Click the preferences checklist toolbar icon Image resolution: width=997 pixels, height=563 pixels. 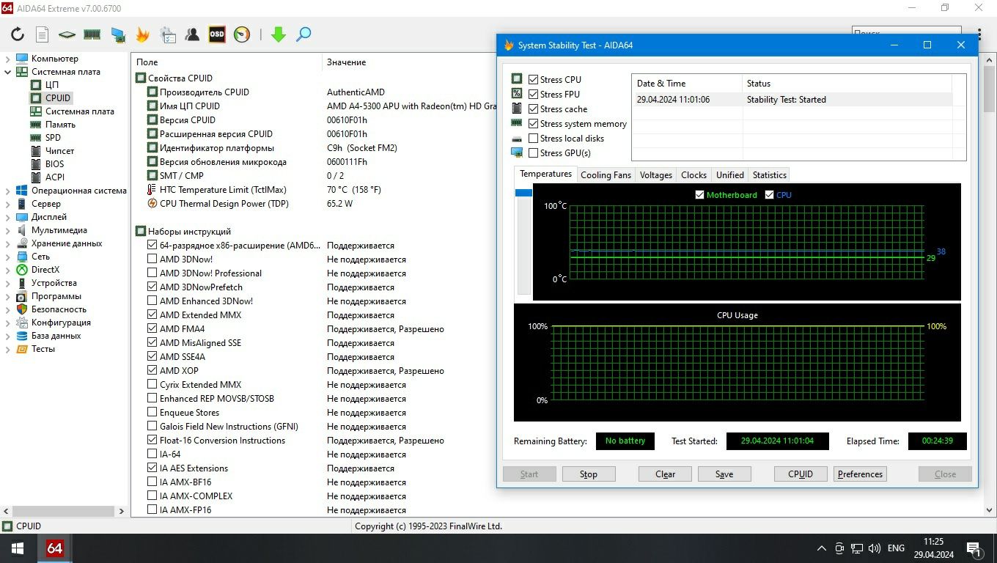(x=167, y=34)
